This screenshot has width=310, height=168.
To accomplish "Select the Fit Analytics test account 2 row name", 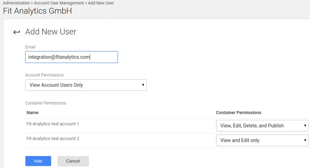I will [x=53, y=139].
